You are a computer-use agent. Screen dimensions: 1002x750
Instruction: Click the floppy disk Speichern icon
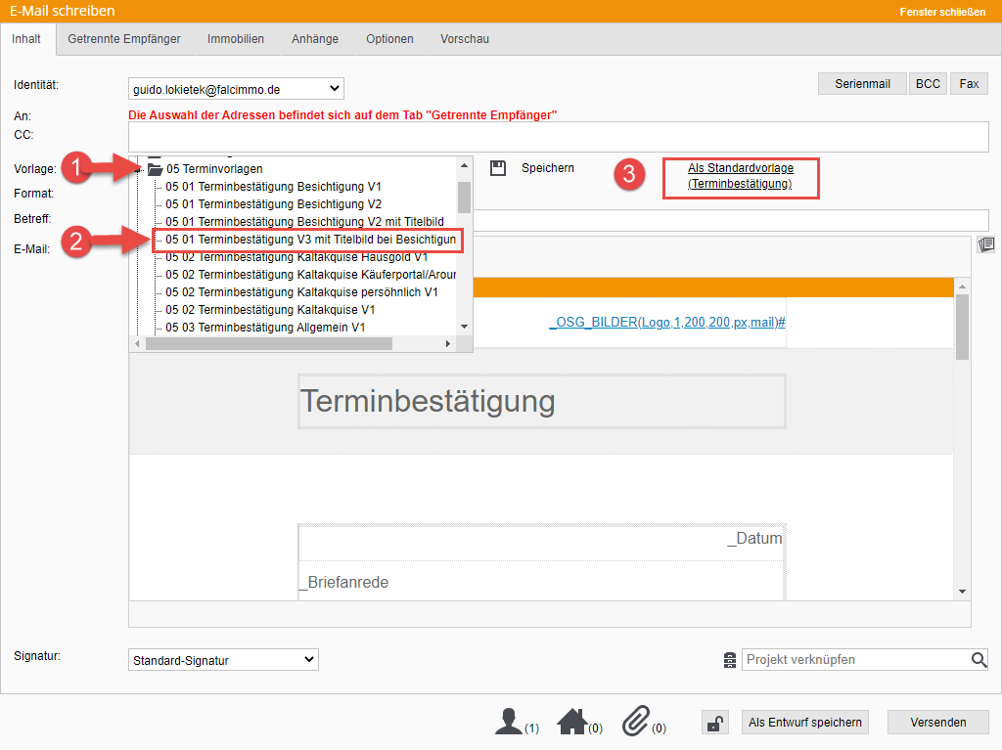498,168
